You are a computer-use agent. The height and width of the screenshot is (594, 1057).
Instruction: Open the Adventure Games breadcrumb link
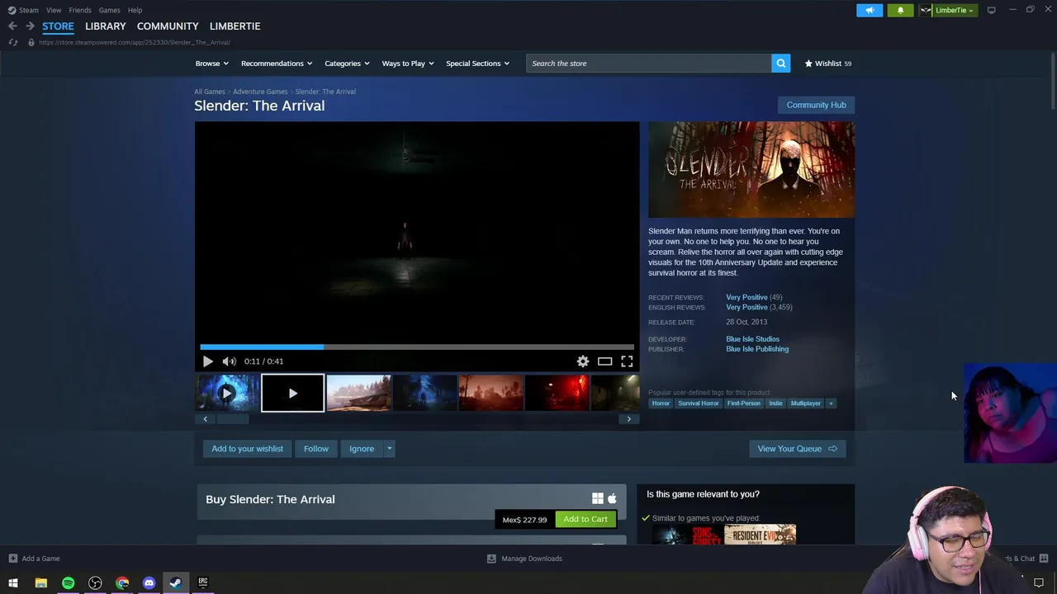[x=260, y=92]
